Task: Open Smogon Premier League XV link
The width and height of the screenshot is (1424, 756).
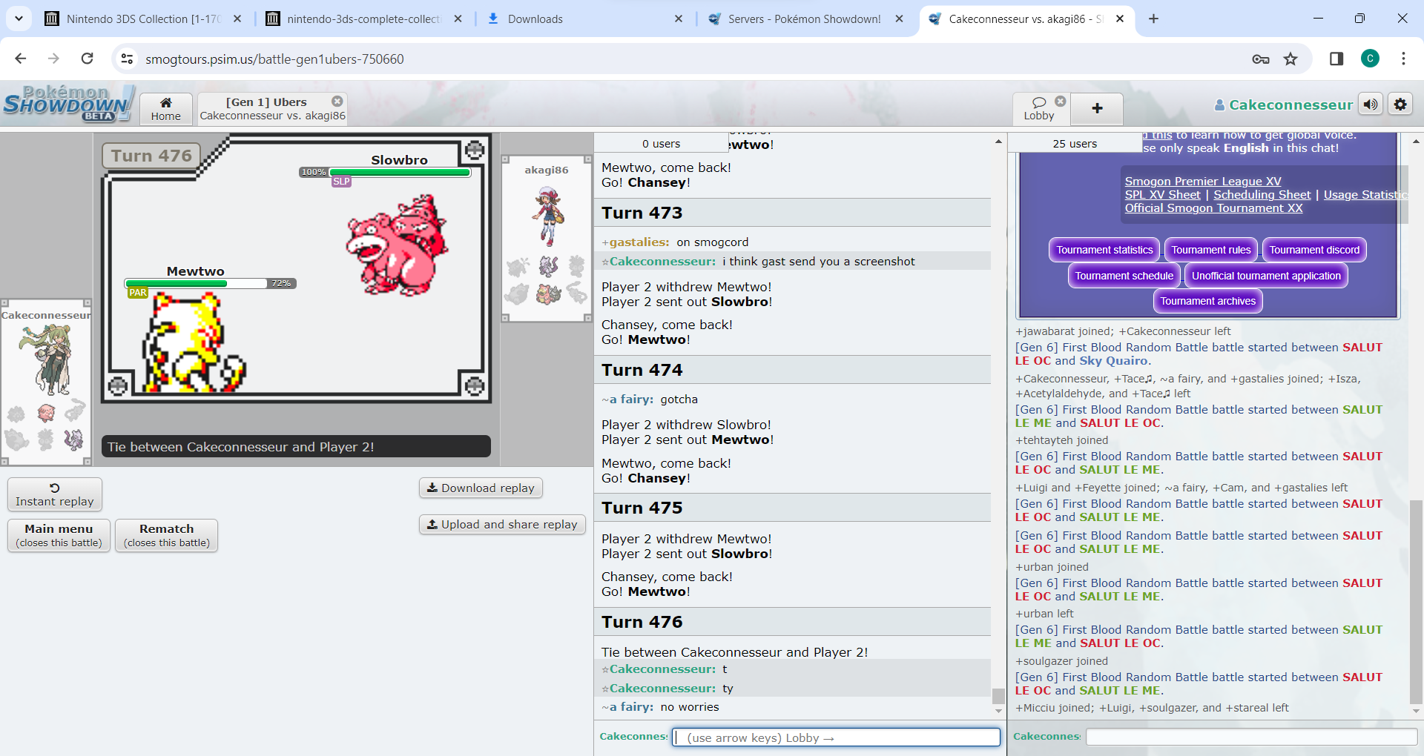Action: tap(1202, 182)
